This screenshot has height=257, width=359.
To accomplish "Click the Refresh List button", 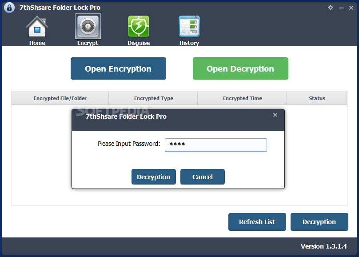I will coord(257,222).
